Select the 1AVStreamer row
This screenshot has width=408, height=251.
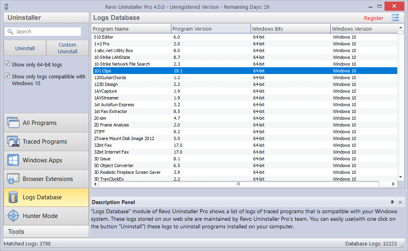tap(245, 98)
